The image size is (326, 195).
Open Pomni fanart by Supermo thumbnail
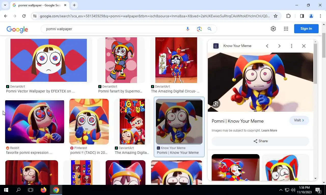click(x=121, y=60)
